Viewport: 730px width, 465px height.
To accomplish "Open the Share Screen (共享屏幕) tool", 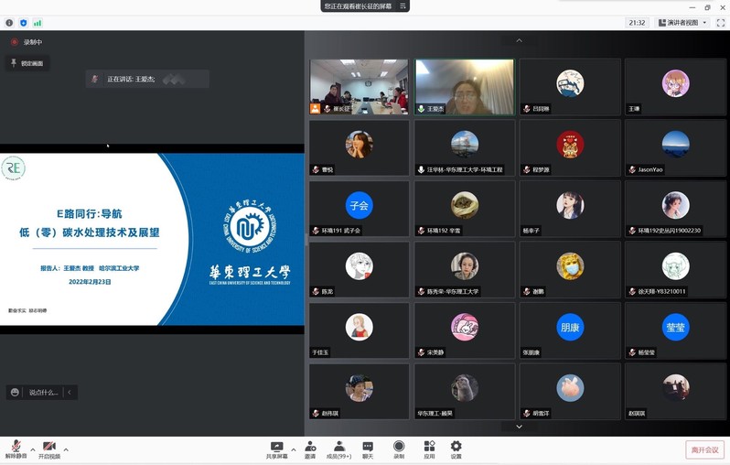I will pos(276,449).
